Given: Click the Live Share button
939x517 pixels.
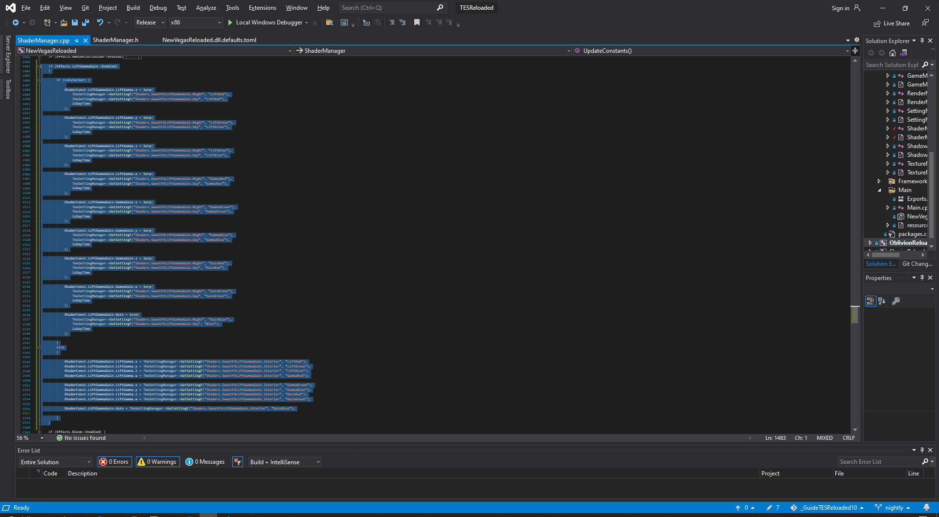Looking at the screenshot, I should tap(892, 23).
